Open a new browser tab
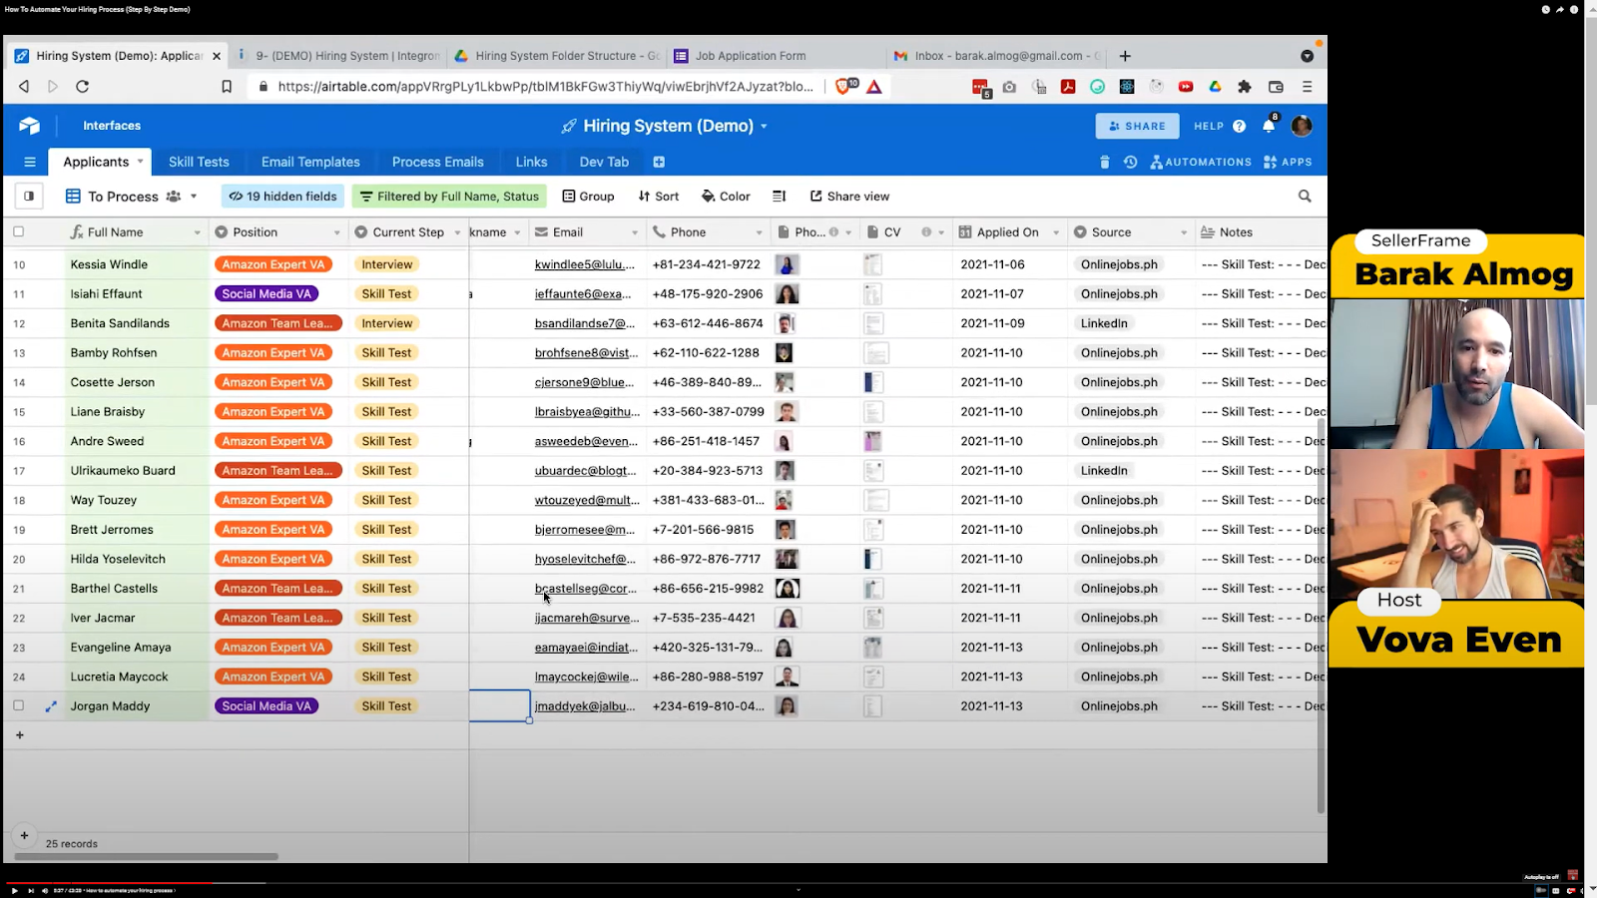The width and height of the screenshot is (1597, 898). tap(1125, 56)
